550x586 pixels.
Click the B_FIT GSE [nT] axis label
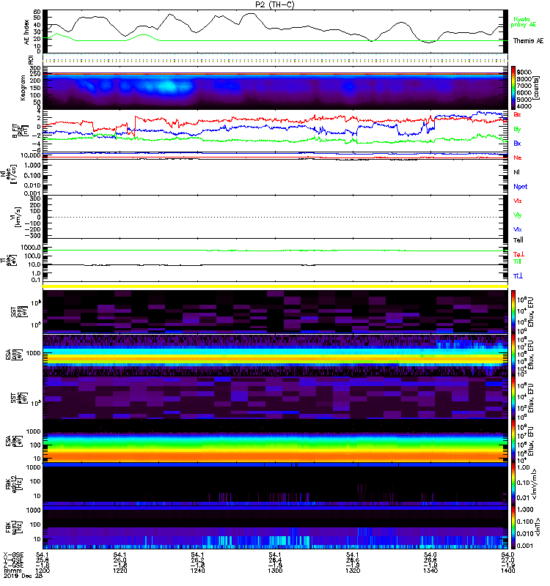[x=20, y=131]
